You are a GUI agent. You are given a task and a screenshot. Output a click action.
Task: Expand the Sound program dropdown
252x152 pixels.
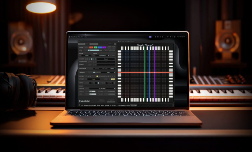pos(102,88)
